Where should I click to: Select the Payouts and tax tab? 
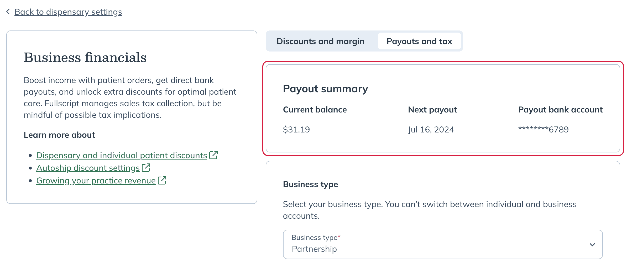click(419, 41)
